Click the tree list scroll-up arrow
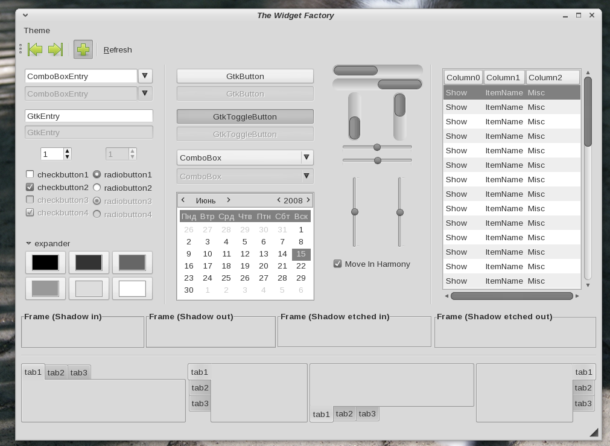The width and height of the screenshot is (610, 446). [x=588, y=73]
